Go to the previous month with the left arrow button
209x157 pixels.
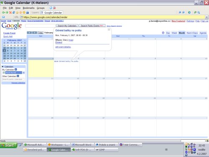(x=29, y=33)
